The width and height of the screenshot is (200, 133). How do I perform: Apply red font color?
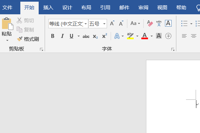145,36
